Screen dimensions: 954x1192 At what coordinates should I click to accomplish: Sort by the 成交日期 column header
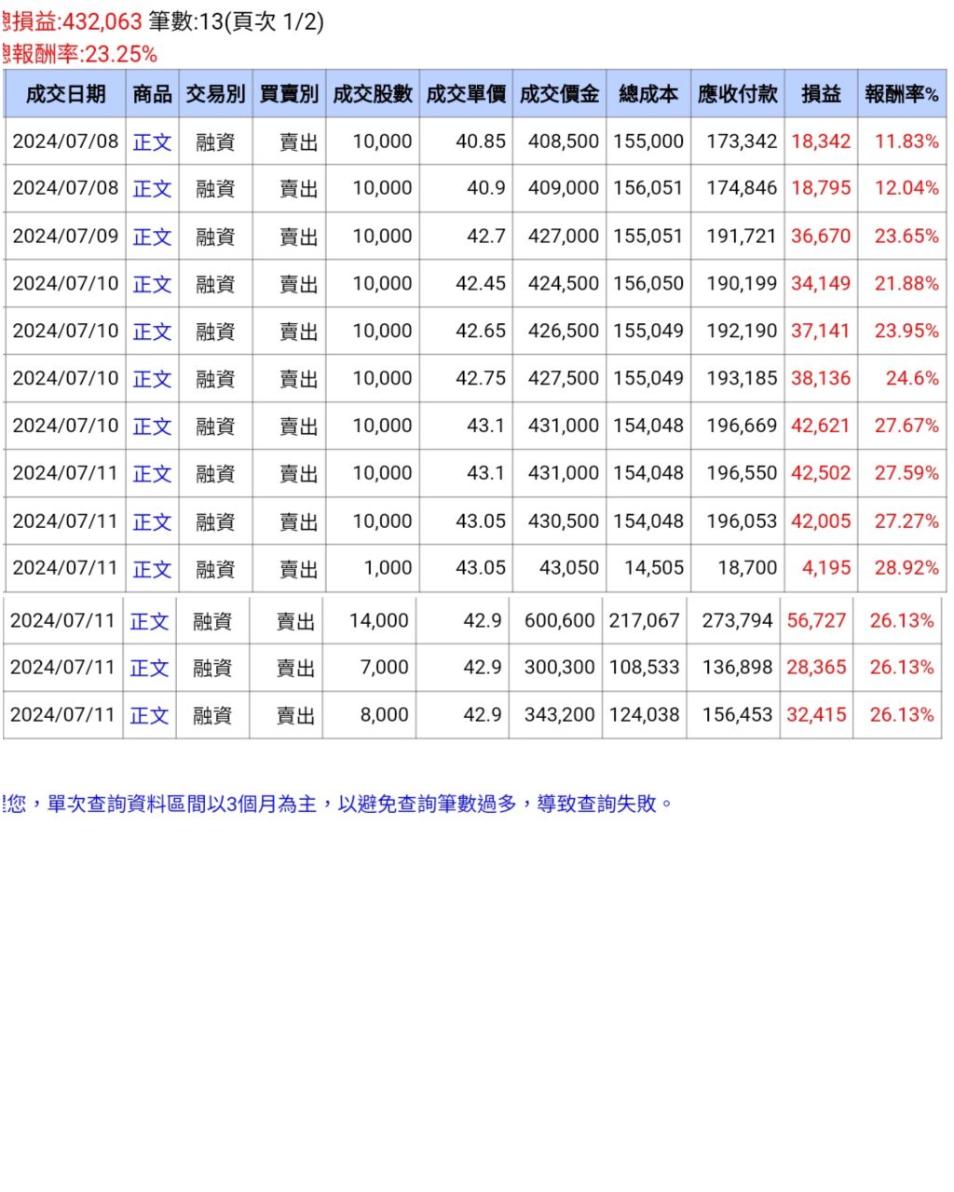[x=62, y=93]
